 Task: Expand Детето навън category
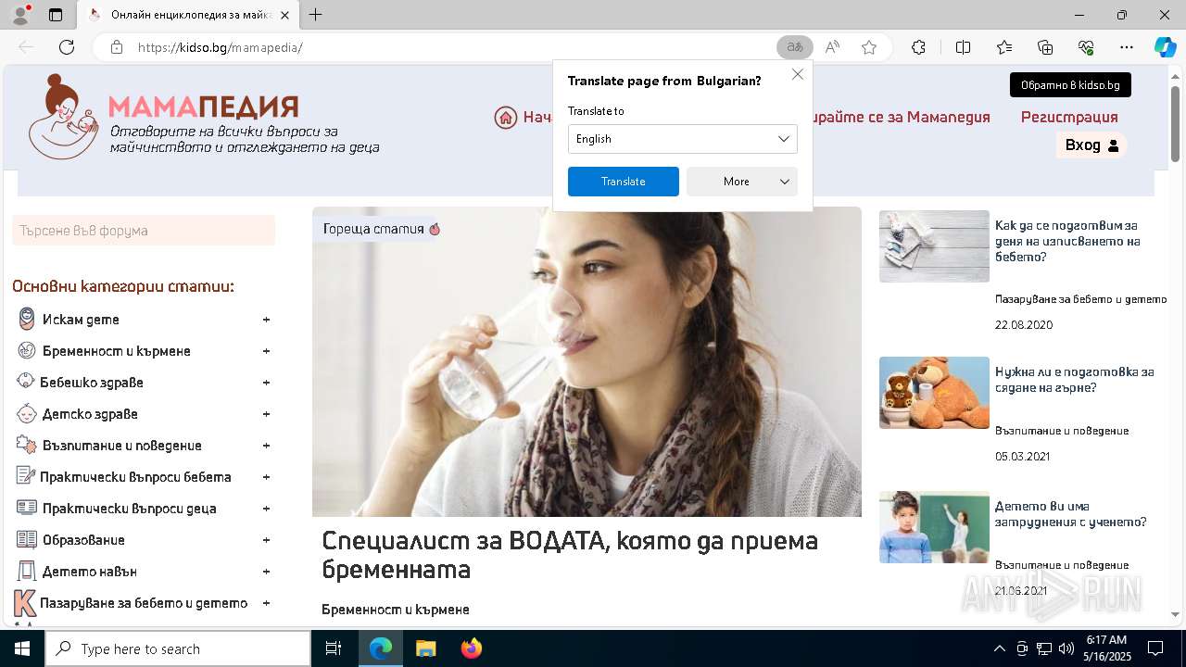click(266, 572)
